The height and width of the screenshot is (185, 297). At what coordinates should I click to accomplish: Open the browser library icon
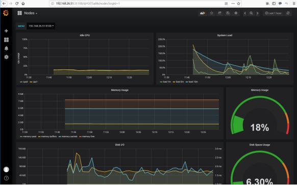coord(267,4)
